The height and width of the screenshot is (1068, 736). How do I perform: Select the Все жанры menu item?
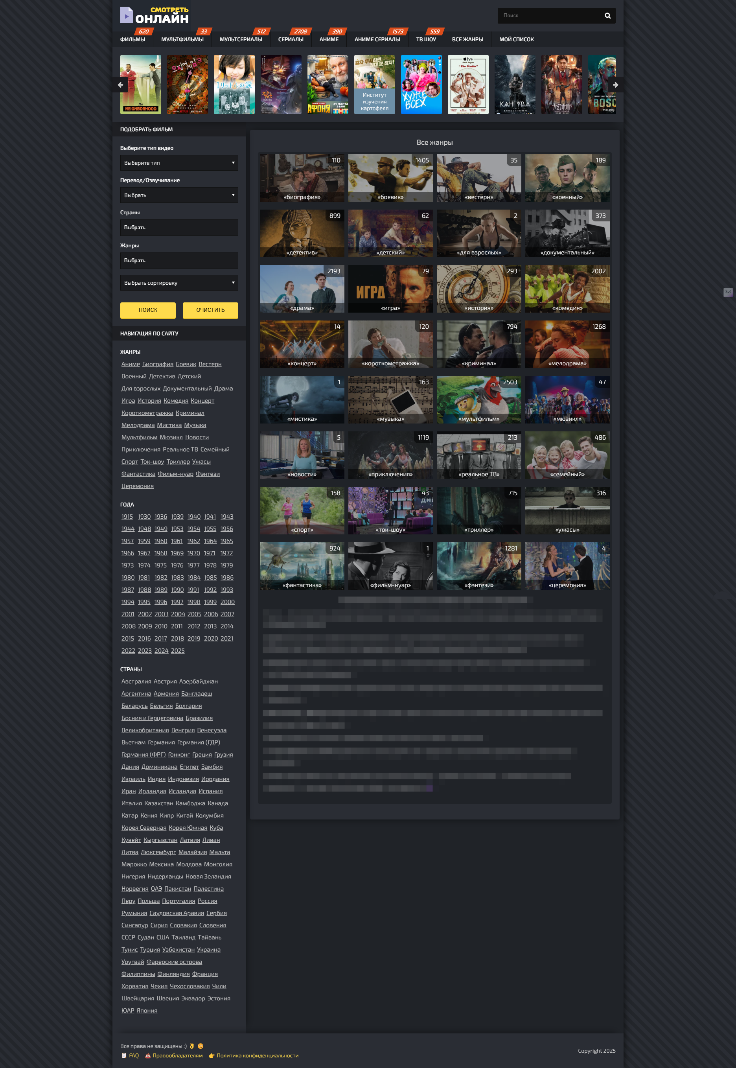(467, 40)
